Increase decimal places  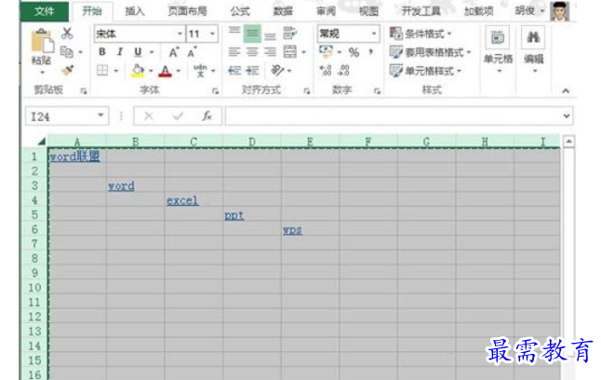326,71
